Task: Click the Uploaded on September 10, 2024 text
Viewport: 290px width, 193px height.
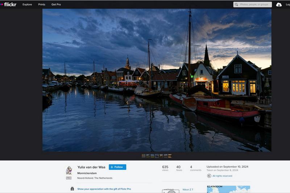Action: [x=227, y=167]
